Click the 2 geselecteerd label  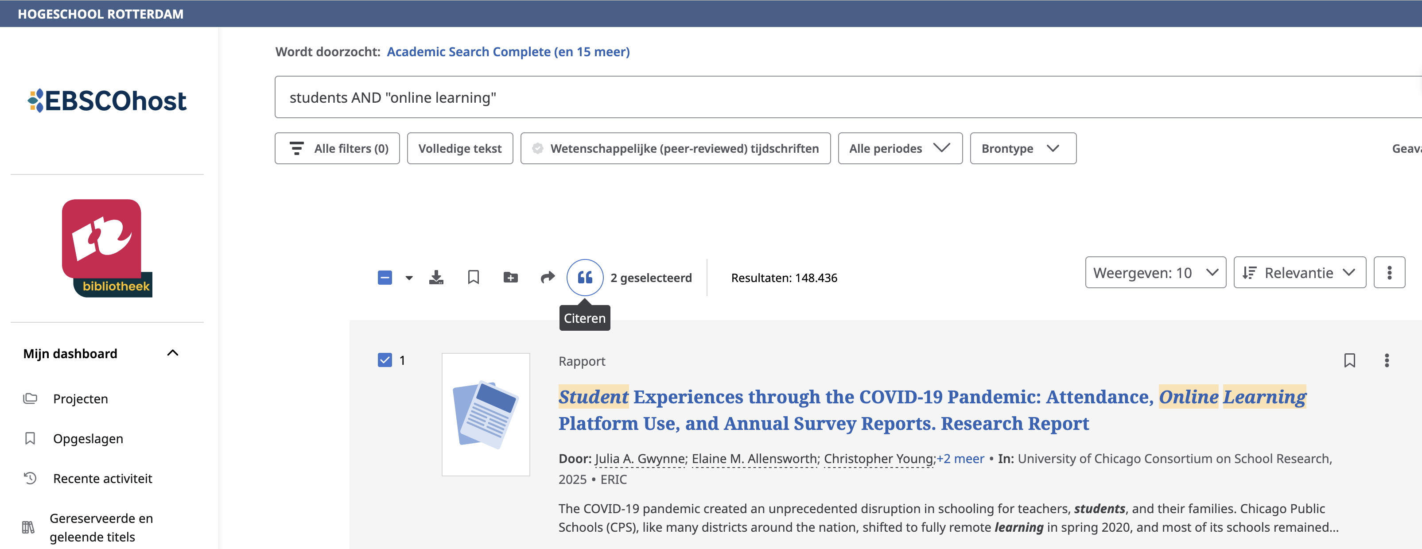coord(651,278)
